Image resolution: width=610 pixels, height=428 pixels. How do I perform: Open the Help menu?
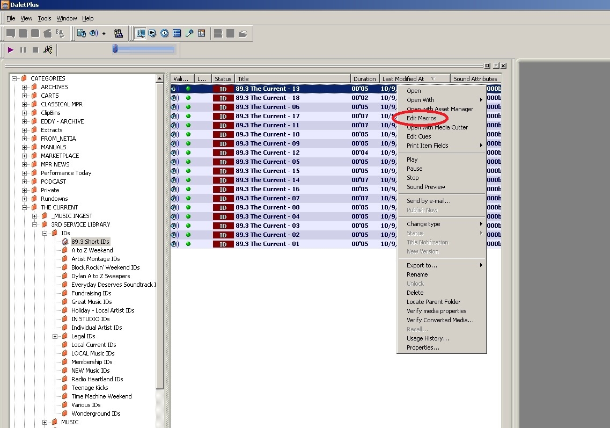tap(87, 18)
